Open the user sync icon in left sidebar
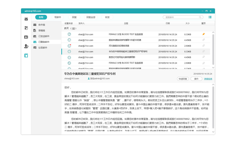 pos(26,46)
